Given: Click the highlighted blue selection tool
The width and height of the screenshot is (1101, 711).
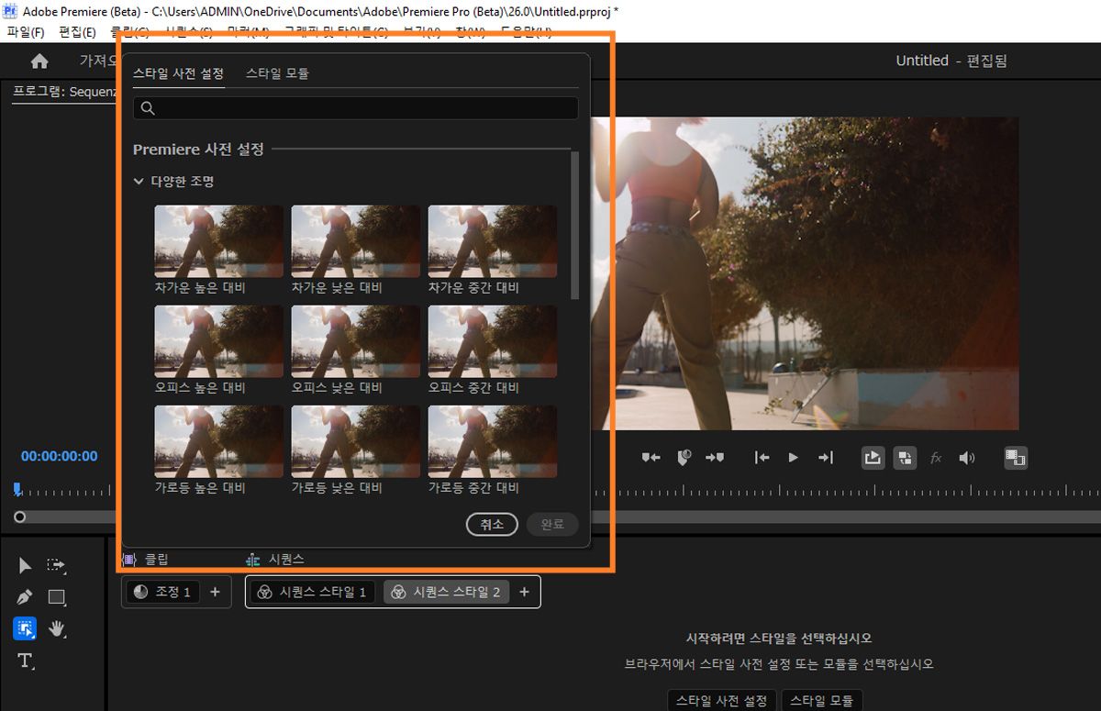Looking at the screenshot, I should coord(25,628).
